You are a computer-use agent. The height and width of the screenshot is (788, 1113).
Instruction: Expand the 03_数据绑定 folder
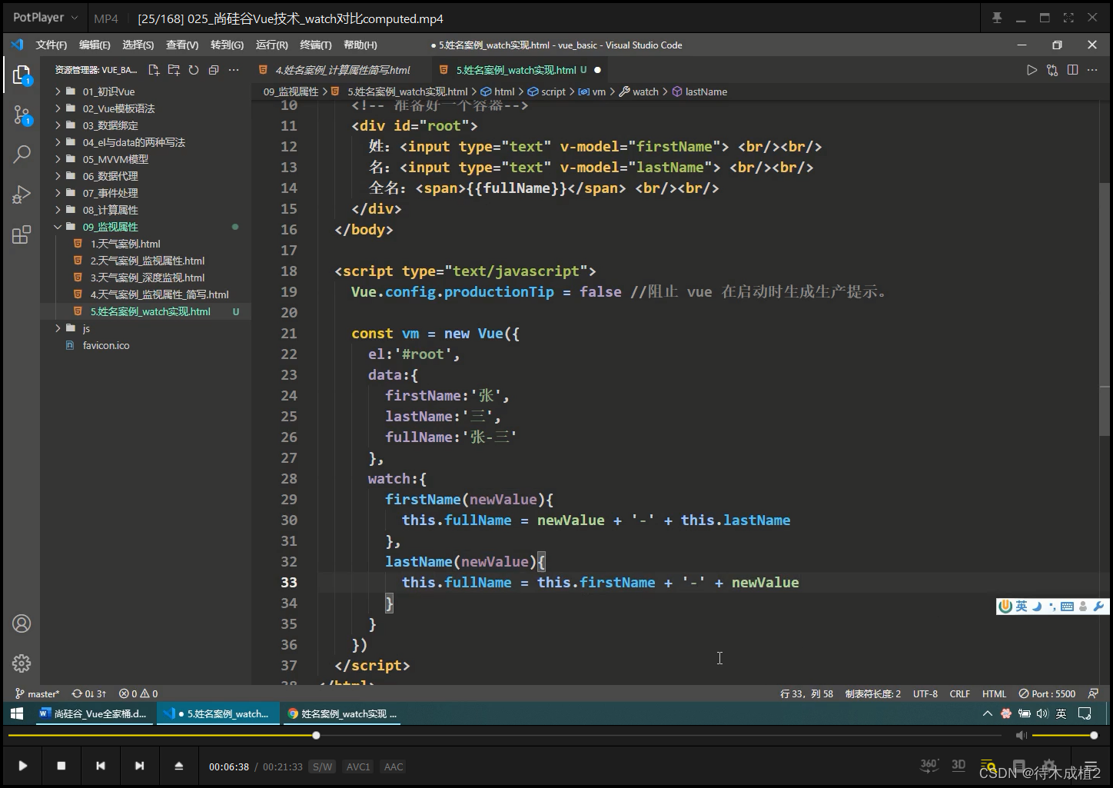click(x=146, y=125)
